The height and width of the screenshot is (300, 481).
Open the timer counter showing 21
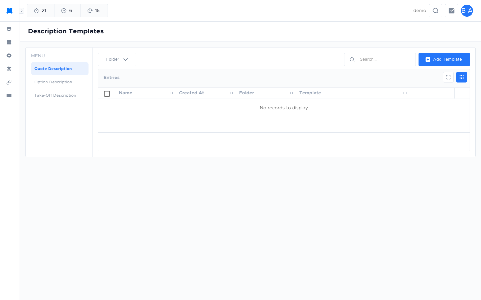40,11
